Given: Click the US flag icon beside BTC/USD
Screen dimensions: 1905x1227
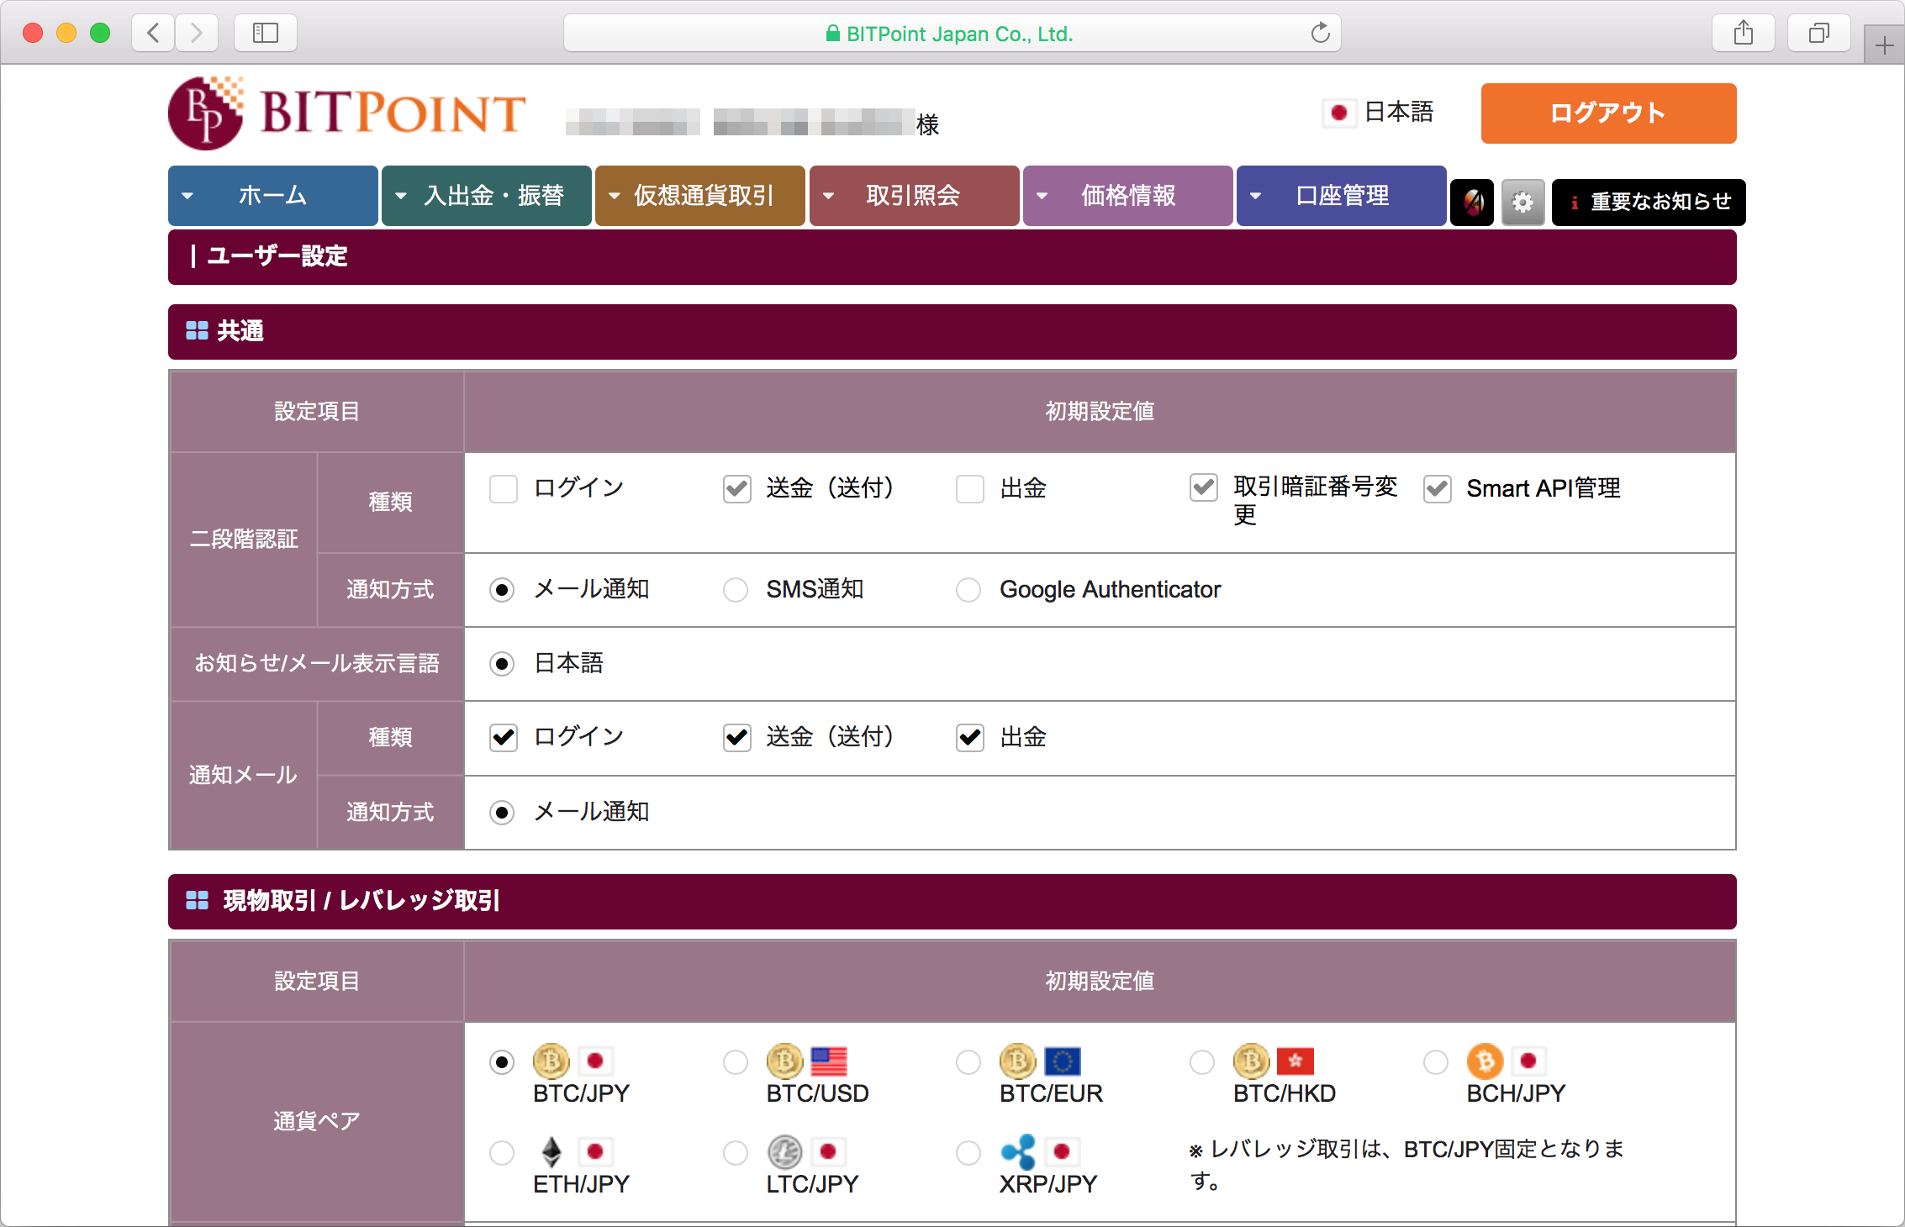Looking at the screenshot, I should tap(829, 1061).
